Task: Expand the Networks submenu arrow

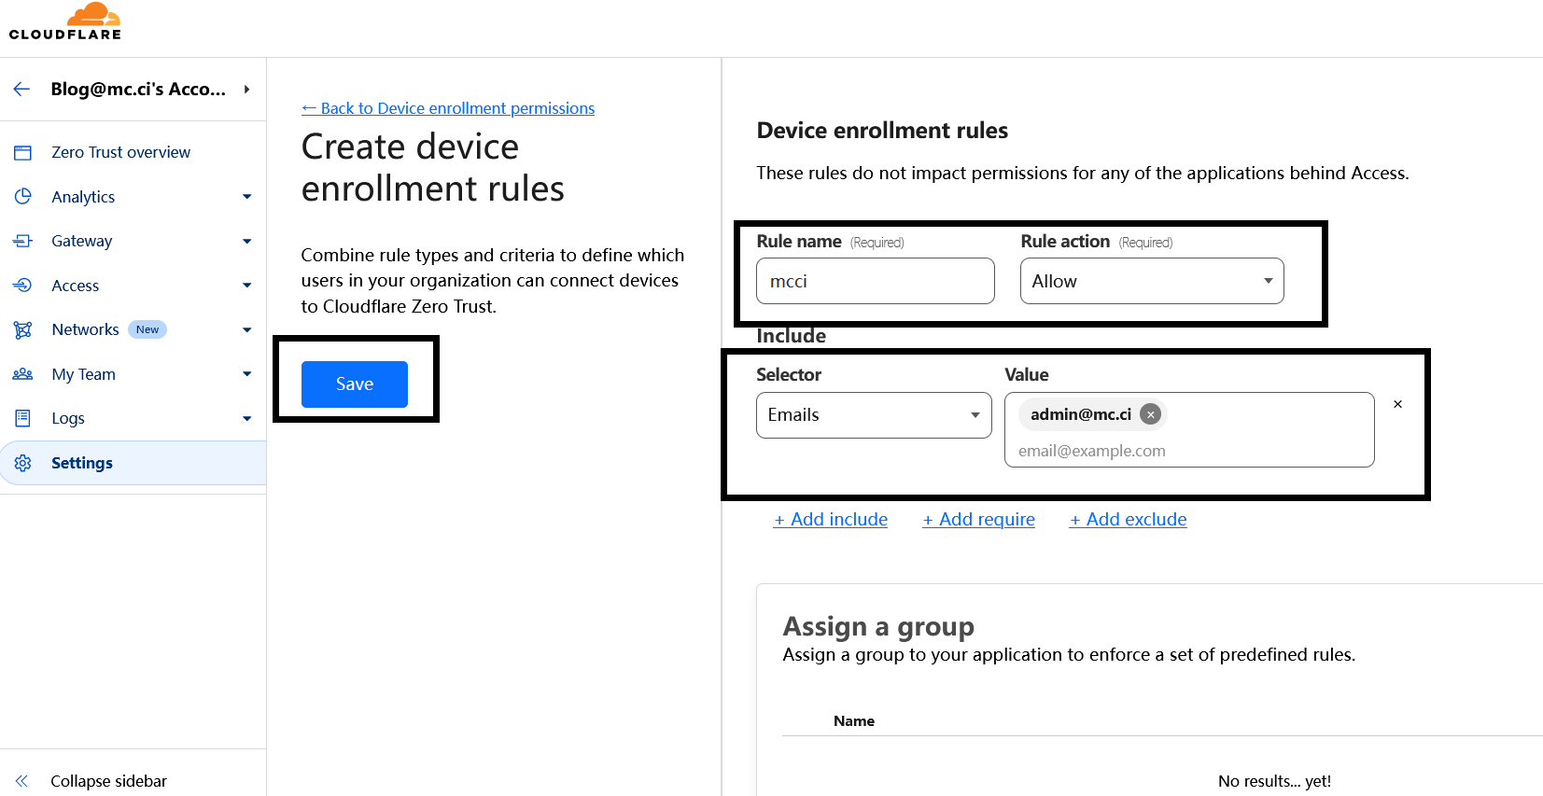Action: pos(246,329)
